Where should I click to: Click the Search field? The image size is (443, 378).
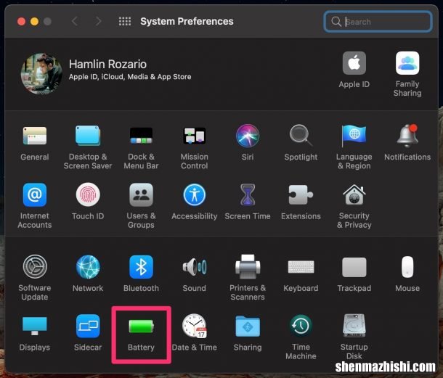378,22
